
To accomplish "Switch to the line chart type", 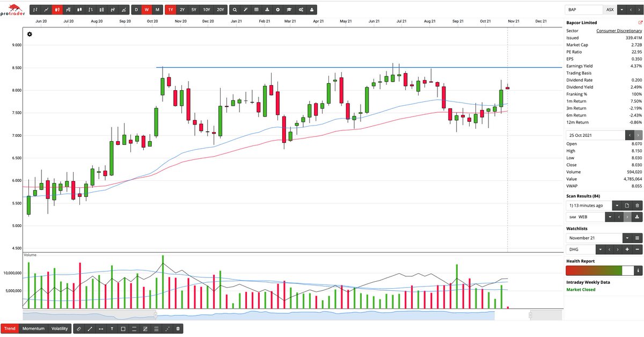I will (46, 10).
